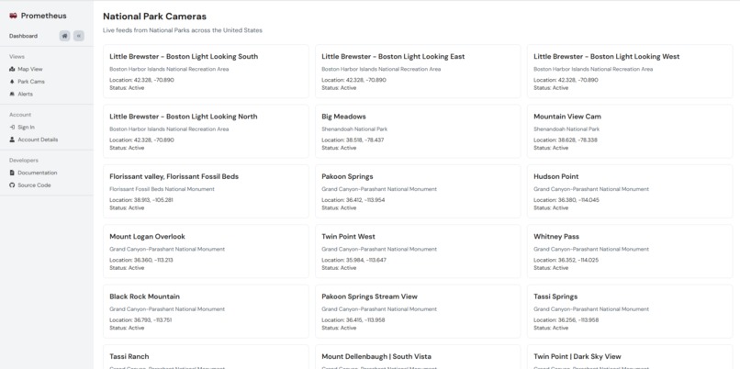Open the Dashboard menu item
The height and width of the screenshot is (369, 740).
(x=23, y=36)
